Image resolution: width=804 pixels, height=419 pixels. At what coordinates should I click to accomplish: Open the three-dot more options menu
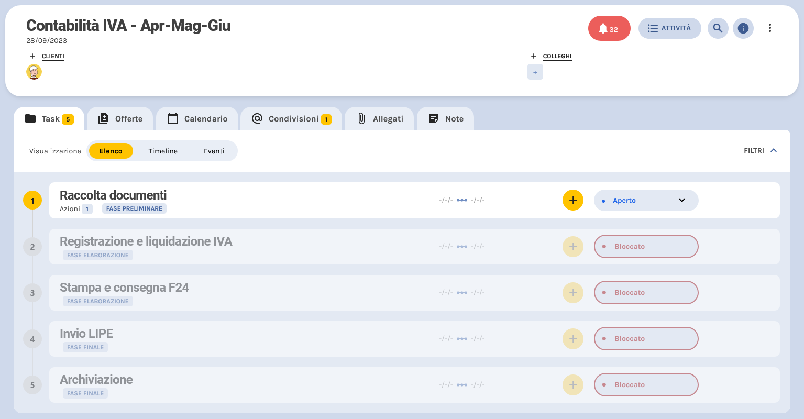point(769,28)
